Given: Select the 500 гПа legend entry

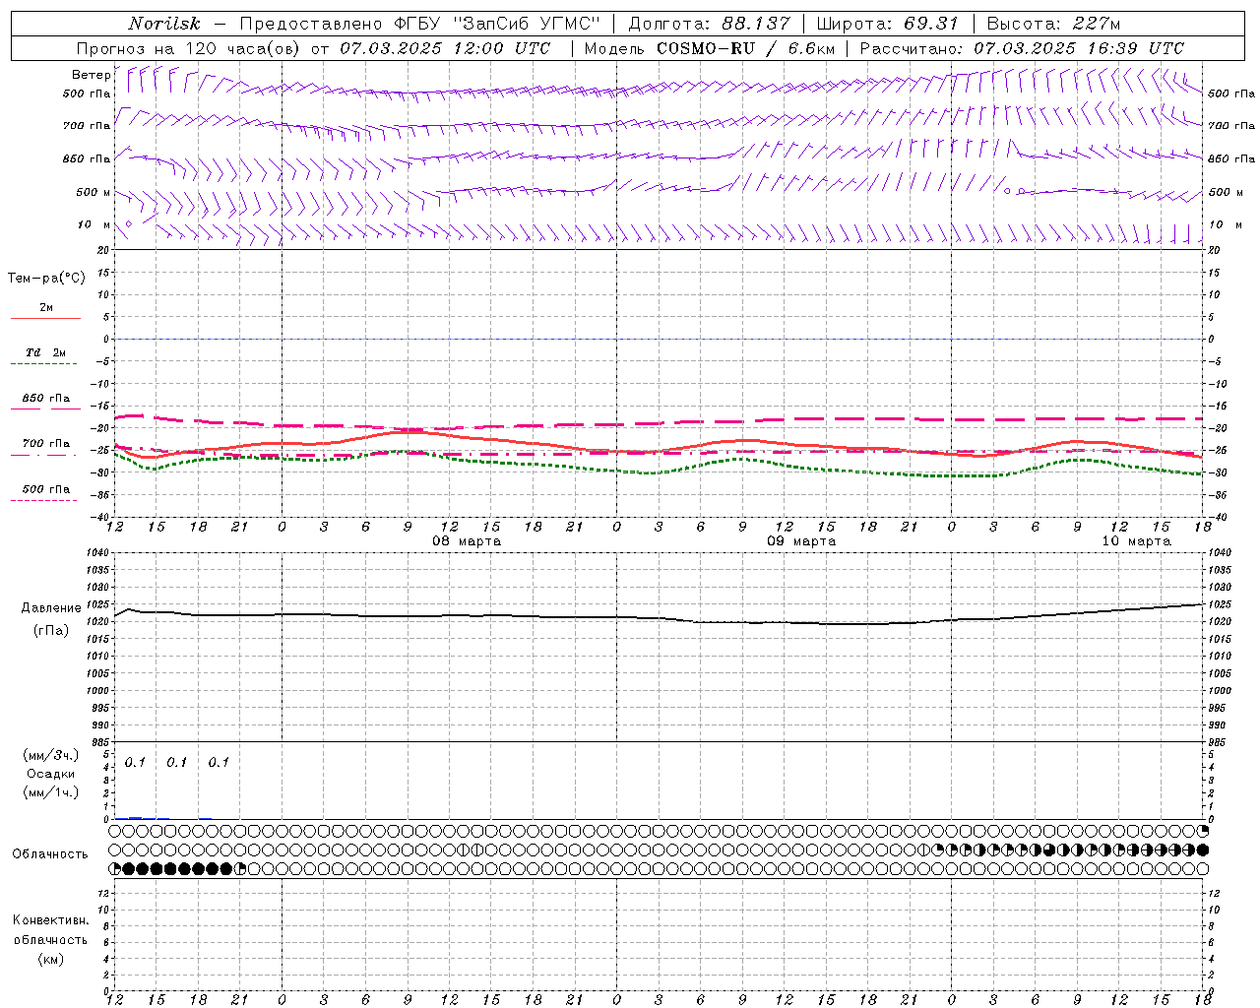Looking at the screenshot, I should (43, 492).
